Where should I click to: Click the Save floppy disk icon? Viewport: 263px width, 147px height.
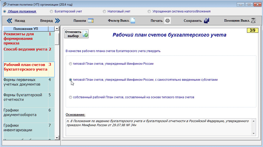coord(206,21)
